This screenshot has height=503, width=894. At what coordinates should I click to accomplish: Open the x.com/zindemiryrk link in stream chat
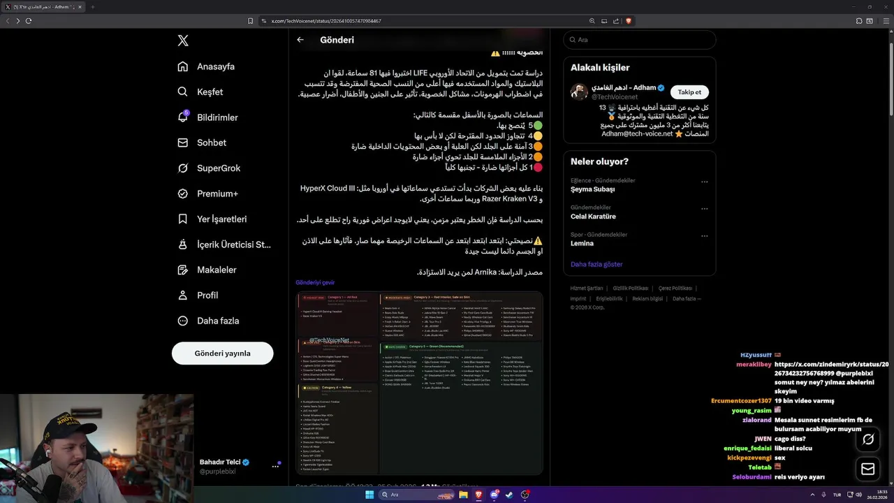coord(831,368)
